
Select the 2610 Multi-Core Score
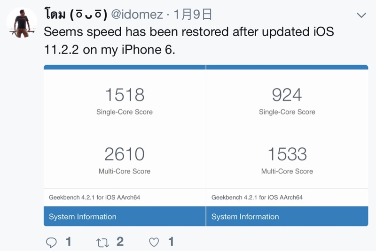click(x=125, y=154)
